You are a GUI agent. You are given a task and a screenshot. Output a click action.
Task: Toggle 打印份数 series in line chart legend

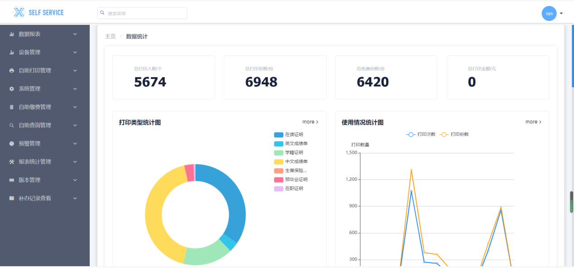click(x=454, y=135)
